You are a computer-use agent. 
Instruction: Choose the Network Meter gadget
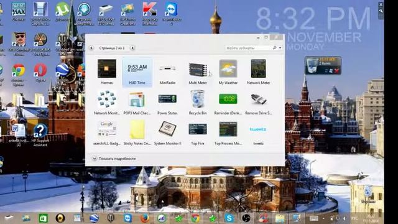tap(259, 72)
